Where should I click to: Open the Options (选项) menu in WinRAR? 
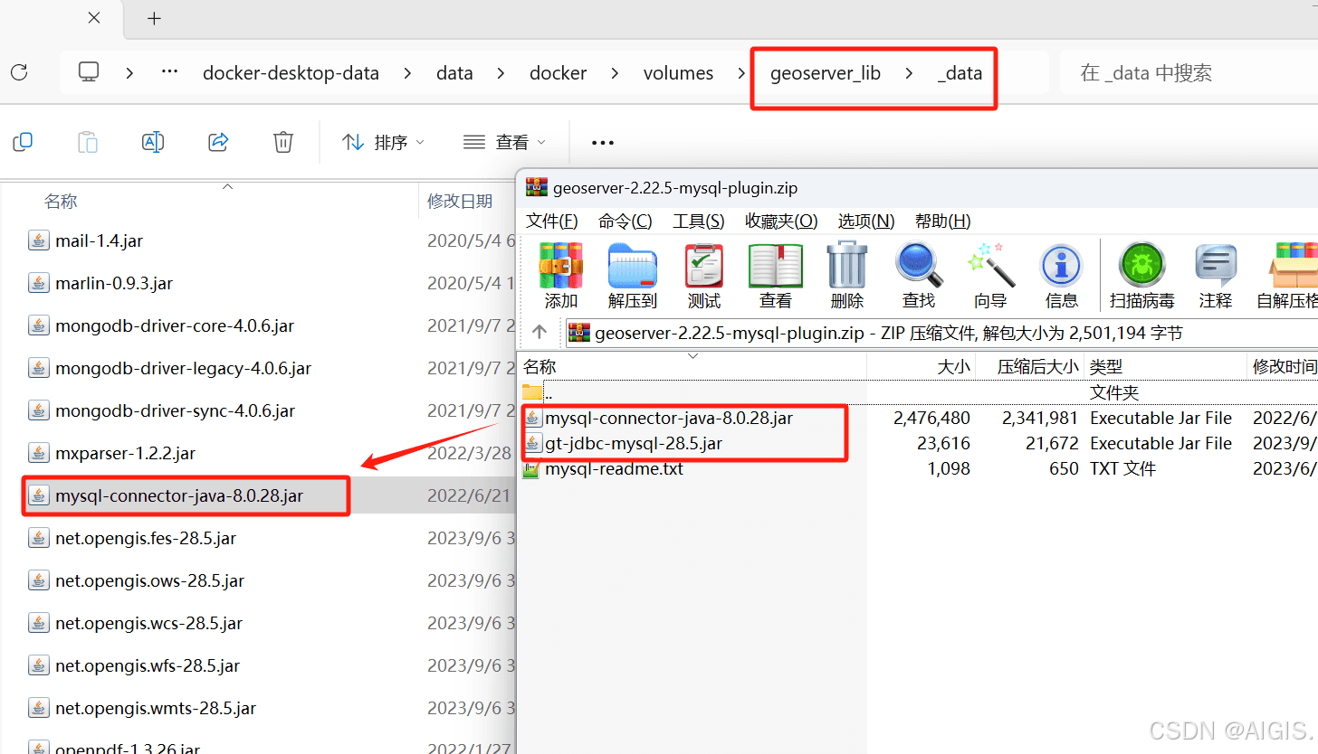[x=866, y=221]
